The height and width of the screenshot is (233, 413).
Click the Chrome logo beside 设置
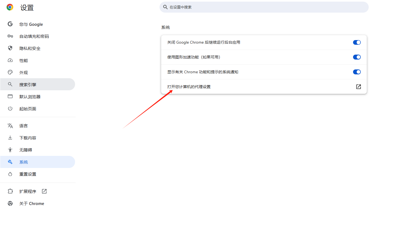(10, 7)
